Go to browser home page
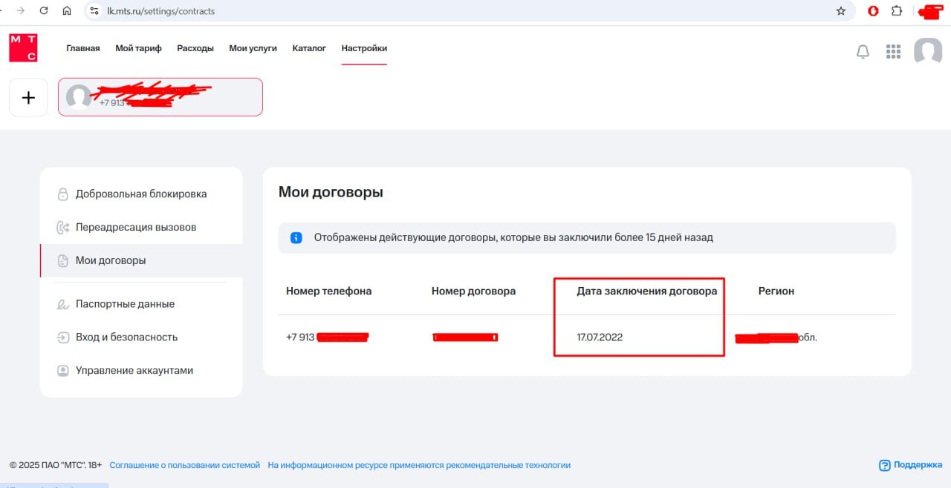The height and width of the screenshot is (488, 951). (x=67, y=11)
